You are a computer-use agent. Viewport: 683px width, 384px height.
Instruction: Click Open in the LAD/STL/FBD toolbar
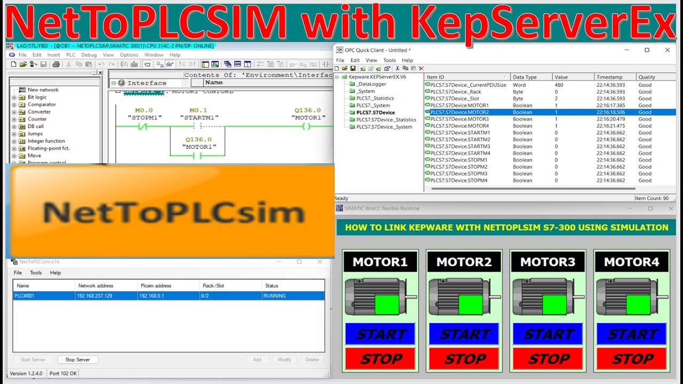(23, 64)
